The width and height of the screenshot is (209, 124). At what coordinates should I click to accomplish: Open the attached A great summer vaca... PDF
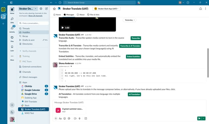tap(70, 110)
